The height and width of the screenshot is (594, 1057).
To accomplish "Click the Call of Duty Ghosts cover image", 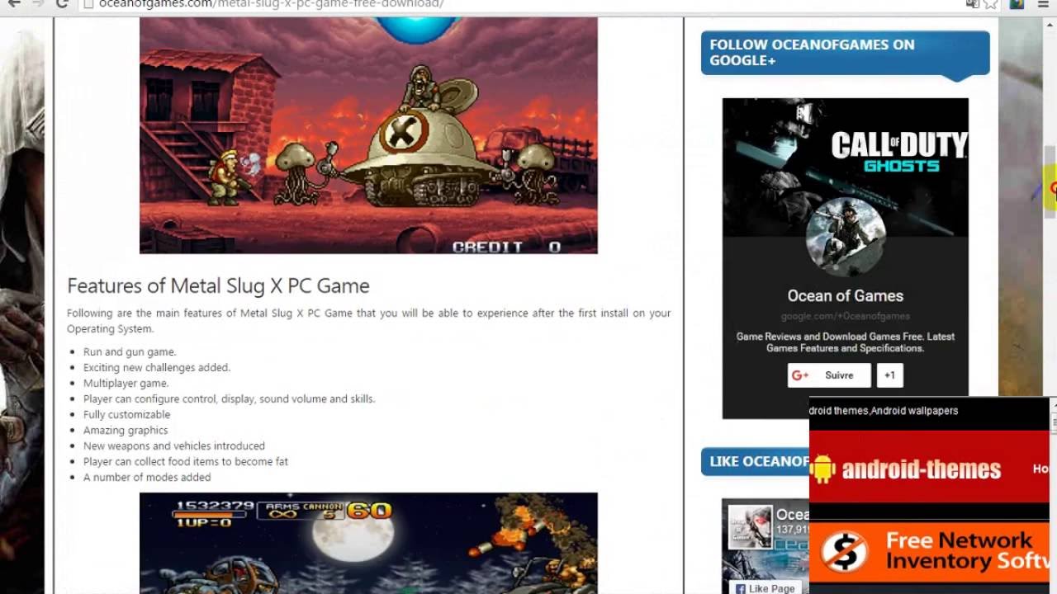I will 845,167.
